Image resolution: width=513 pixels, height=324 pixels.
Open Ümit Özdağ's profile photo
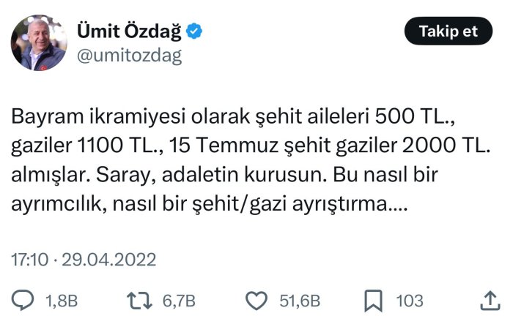39,42
